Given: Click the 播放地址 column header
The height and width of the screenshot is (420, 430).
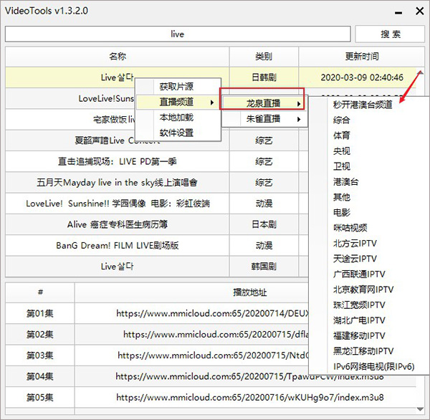Looking at the screenshot, I should click(244, 292).
